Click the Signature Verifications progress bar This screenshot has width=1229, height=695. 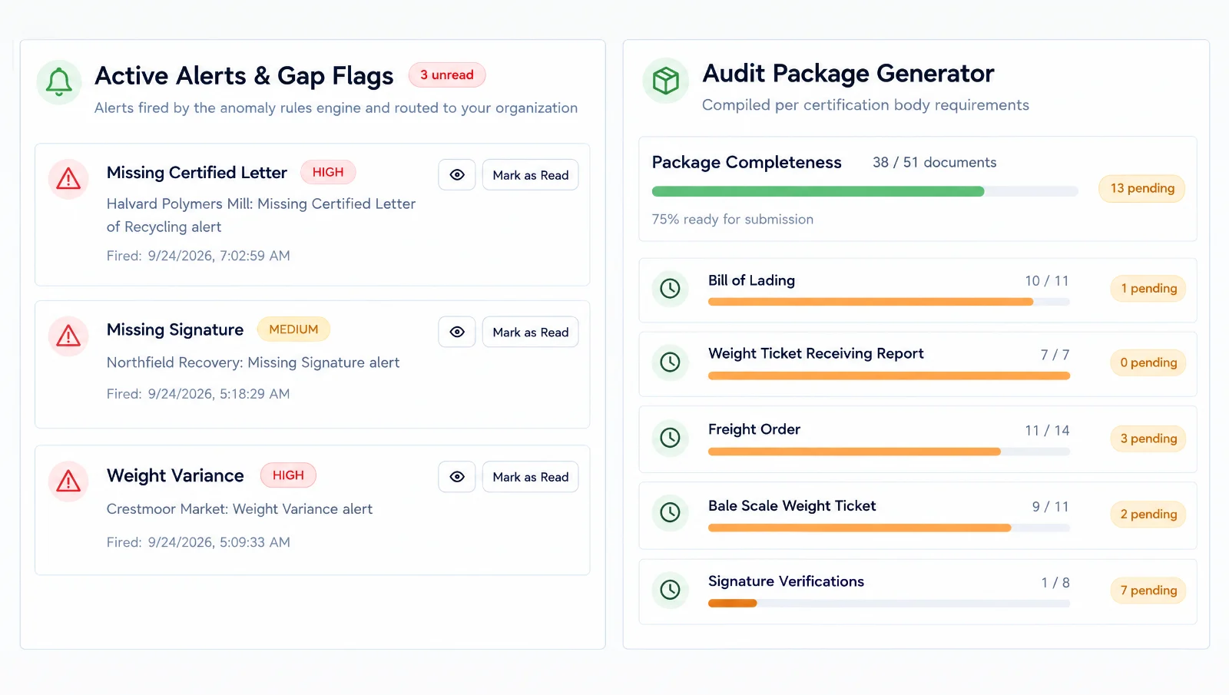(889, 604)
